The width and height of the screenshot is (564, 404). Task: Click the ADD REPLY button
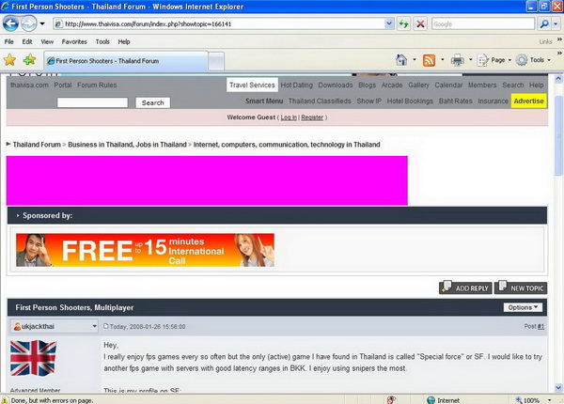click(x=465, y=287)
